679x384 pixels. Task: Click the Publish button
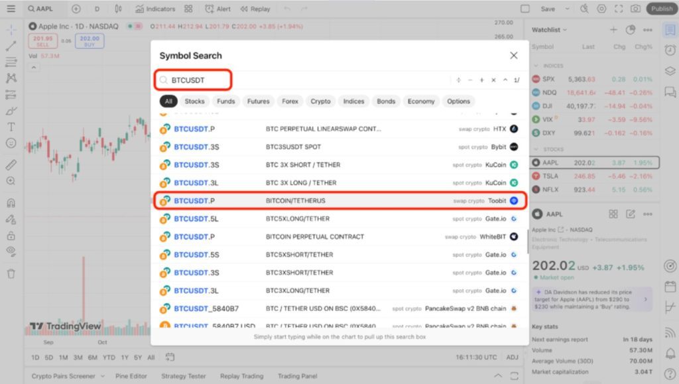[662, 9]
